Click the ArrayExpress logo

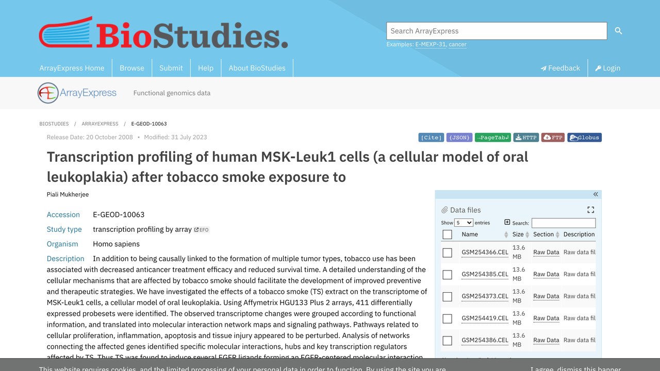click(77, 93)
